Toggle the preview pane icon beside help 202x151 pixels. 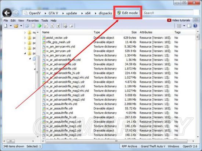[x=189, y=26]
